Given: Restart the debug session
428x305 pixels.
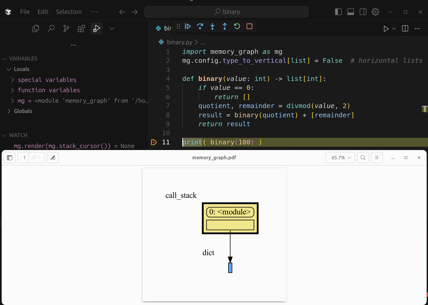Looking at the screenshot, I should tap(237, 26).
